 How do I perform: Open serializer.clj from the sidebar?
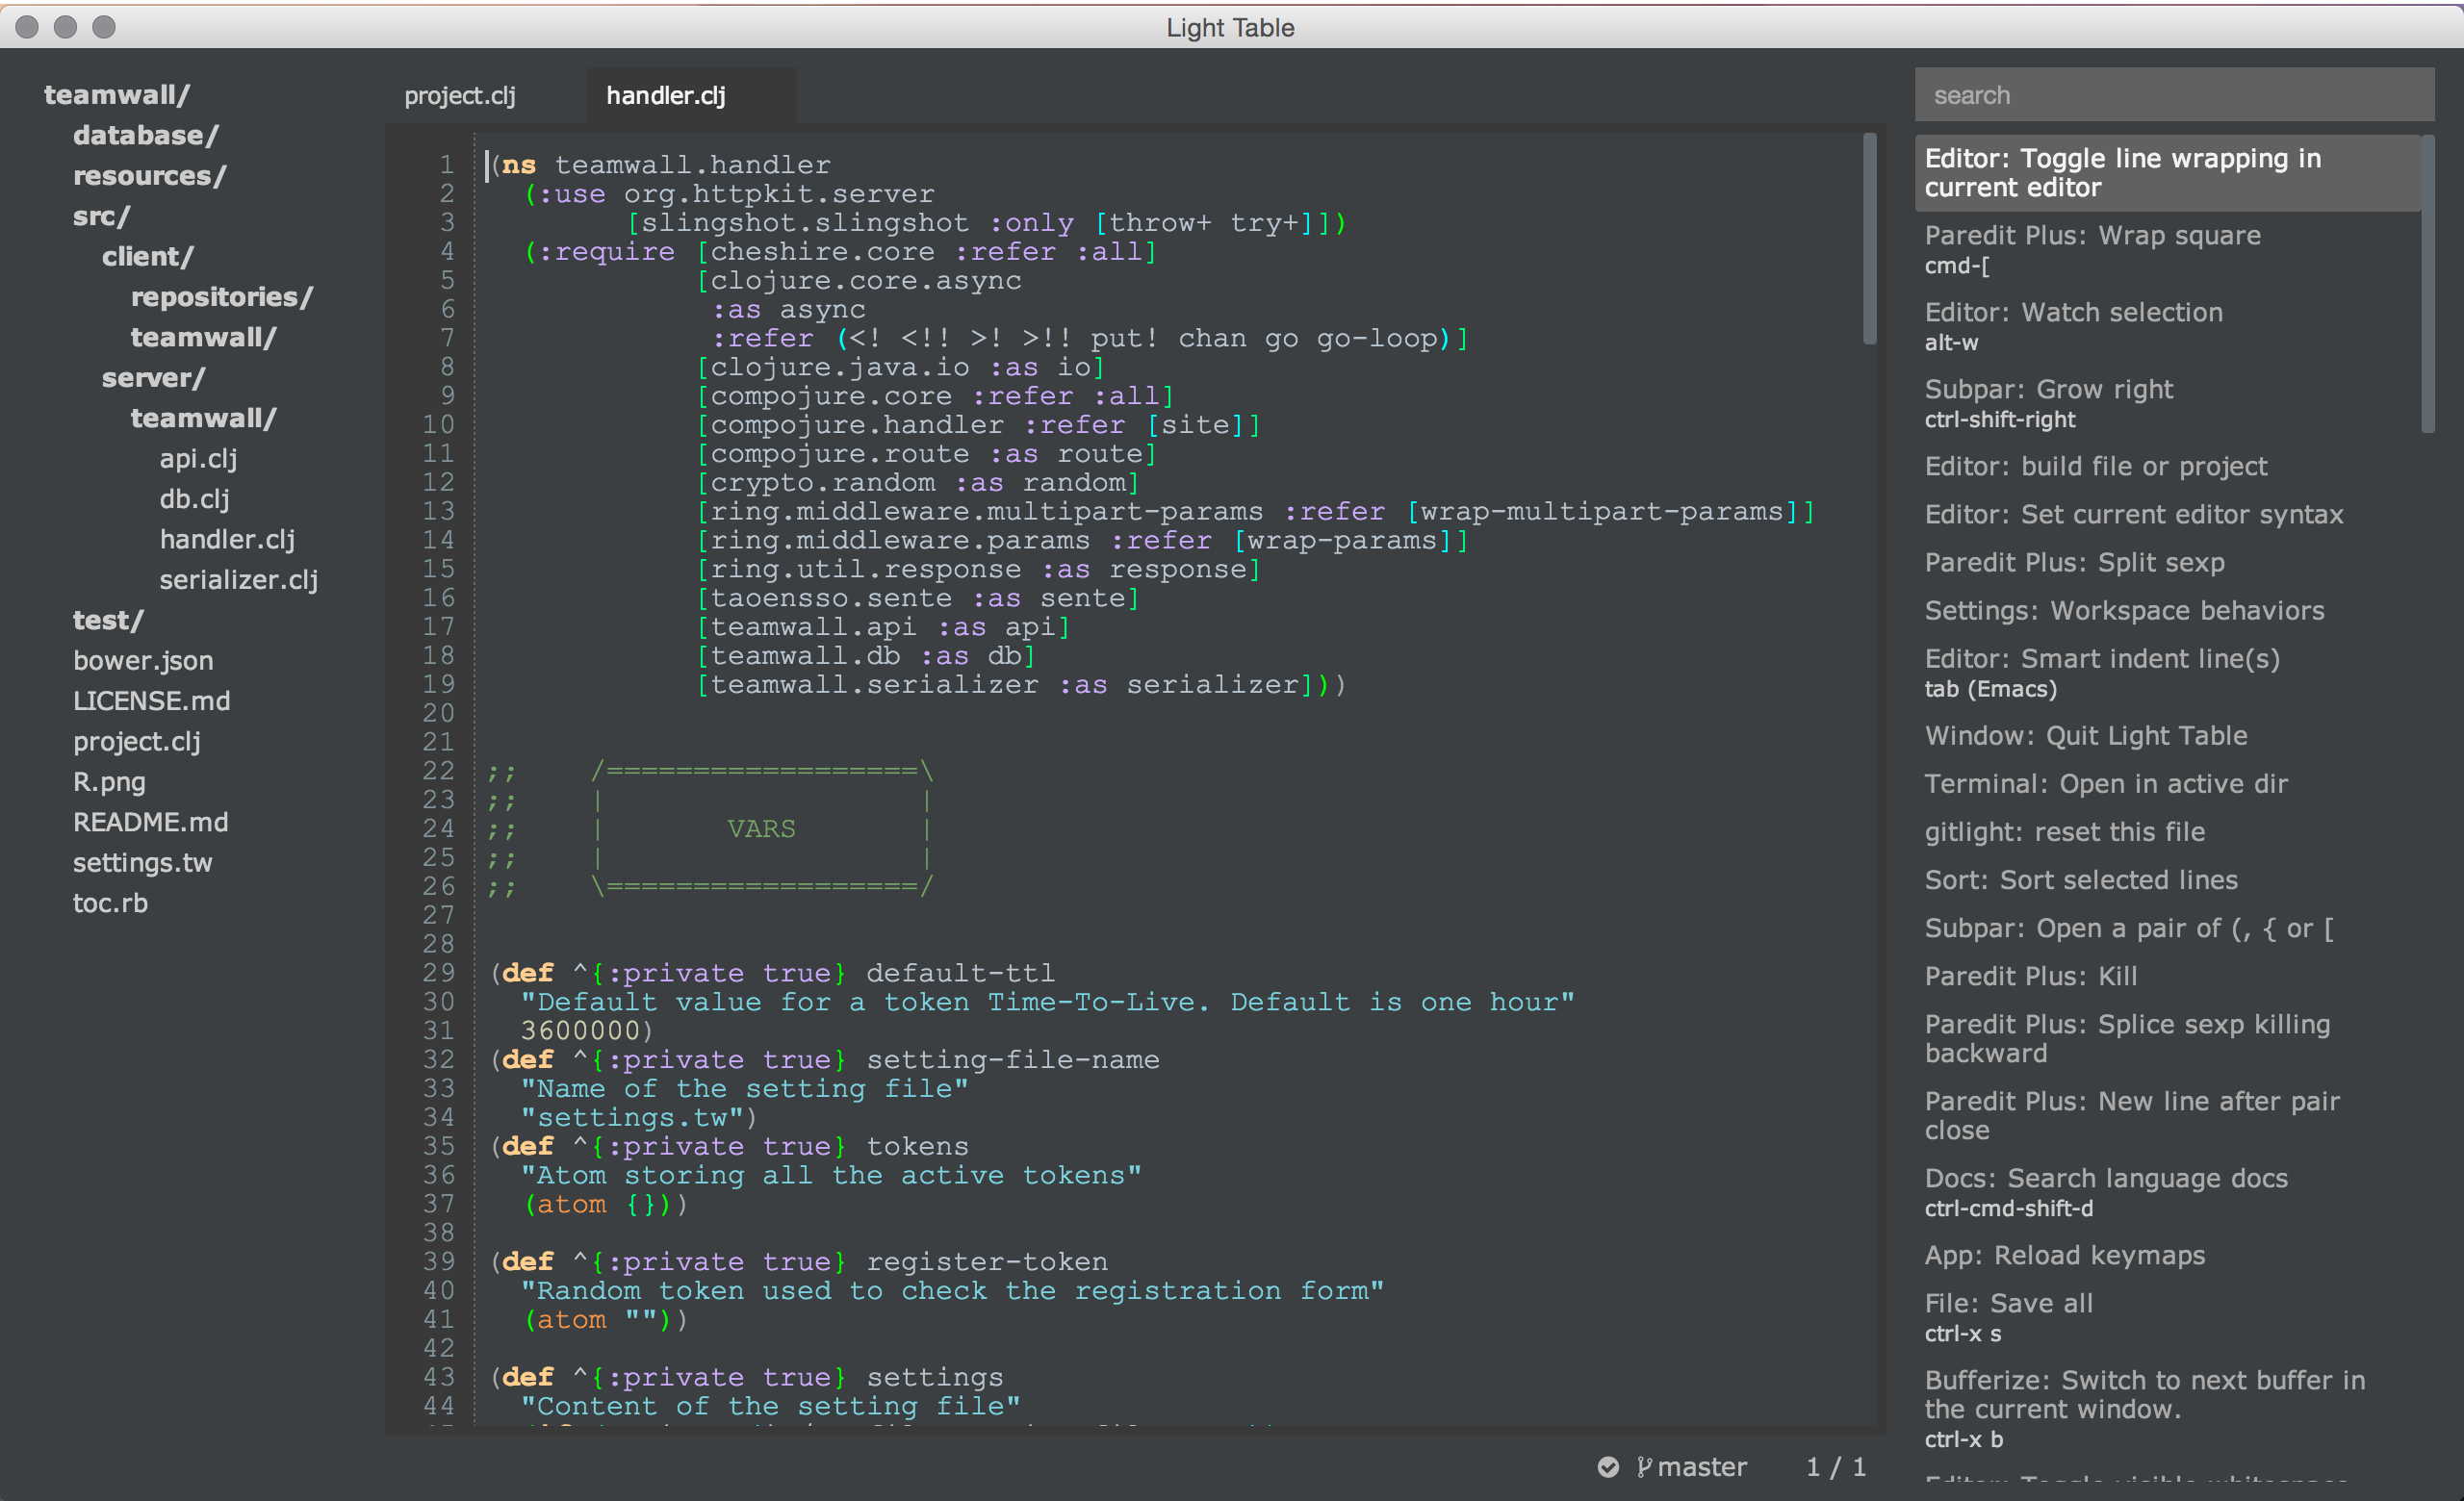click(x=238, y=579)
